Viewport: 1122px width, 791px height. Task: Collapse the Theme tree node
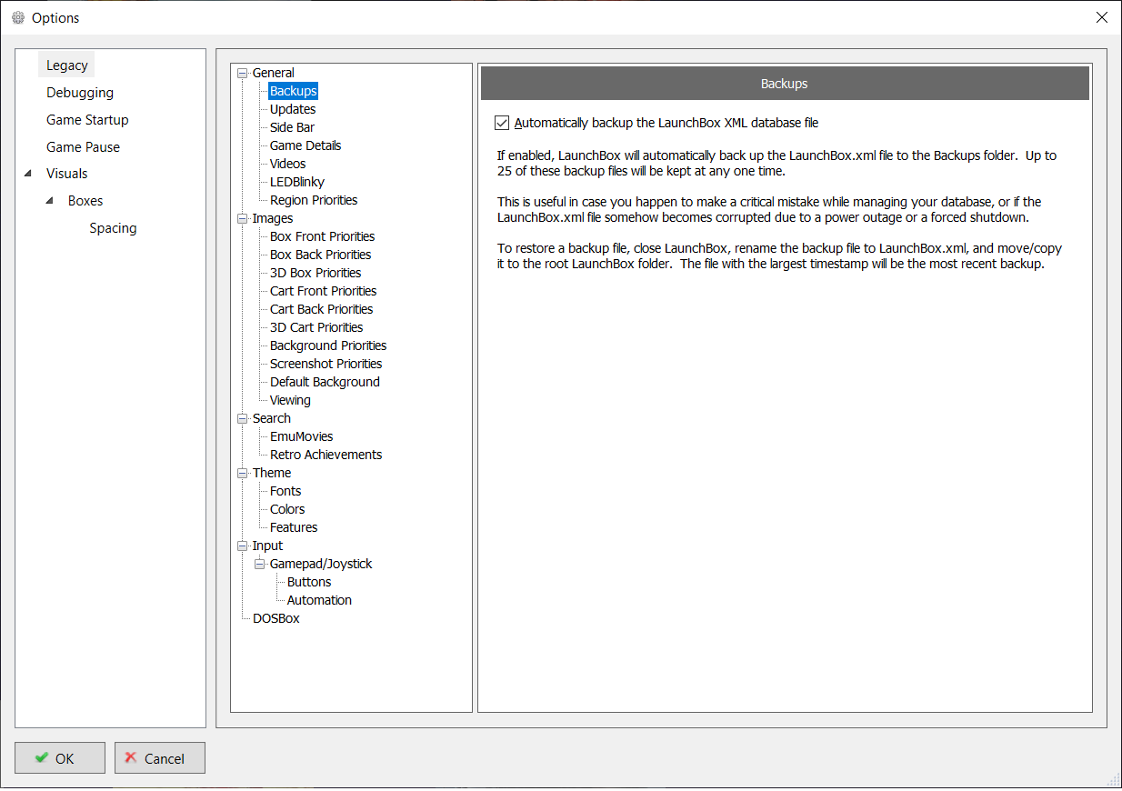click(x=243, y=473)
